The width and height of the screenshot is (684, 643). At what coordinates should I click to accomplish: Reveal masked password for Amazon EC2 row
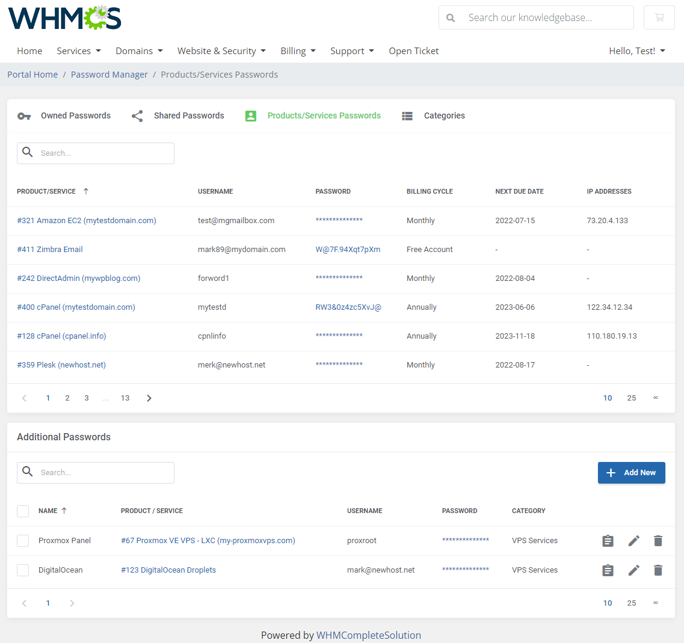(339, 220)
